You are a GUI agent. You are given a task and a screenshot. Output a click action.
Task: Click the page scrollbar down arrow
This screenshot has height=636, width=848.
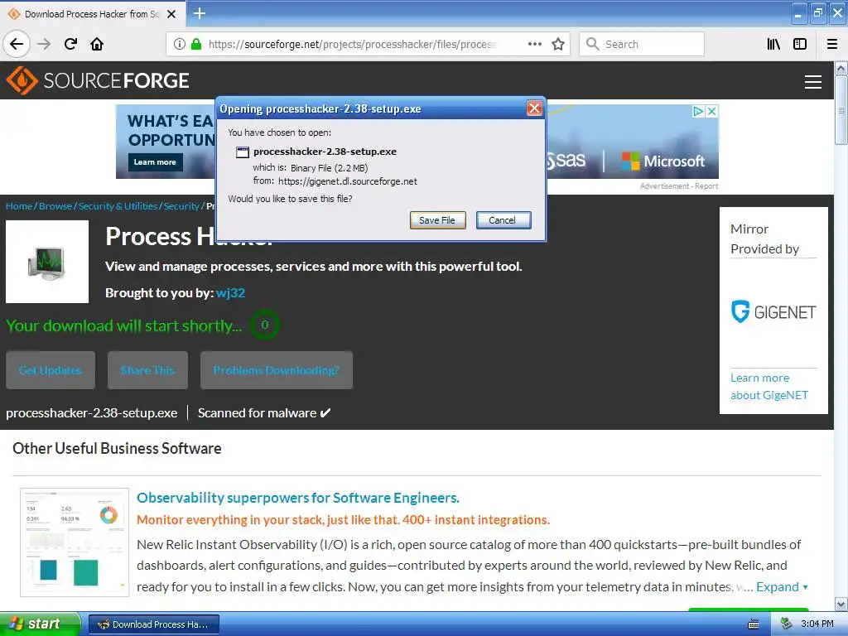point(841,604)
